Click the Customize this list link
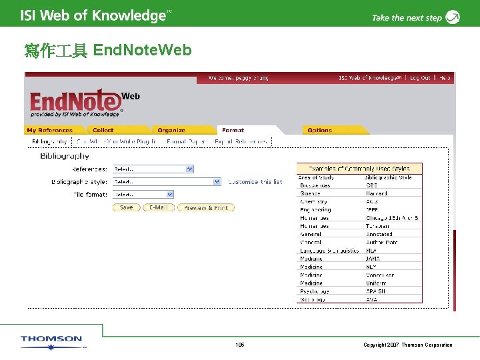480x360 pixels. click(255, 182)
